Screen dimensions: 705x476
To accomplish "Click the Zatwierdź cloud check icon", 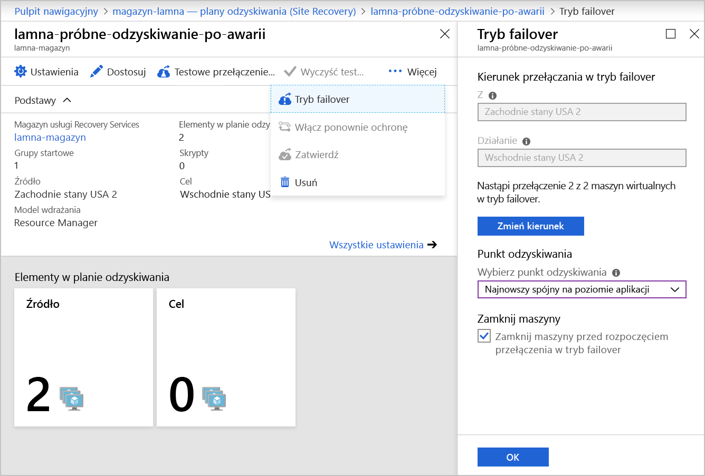I will click(285, 154).
